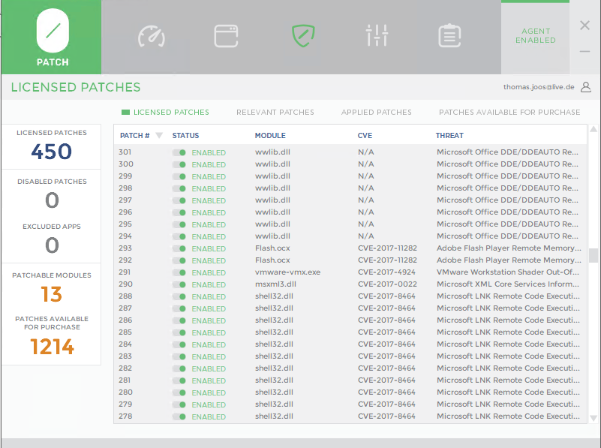Select the green shield patches icon
The image size is (601, 448).
[302, 35]
